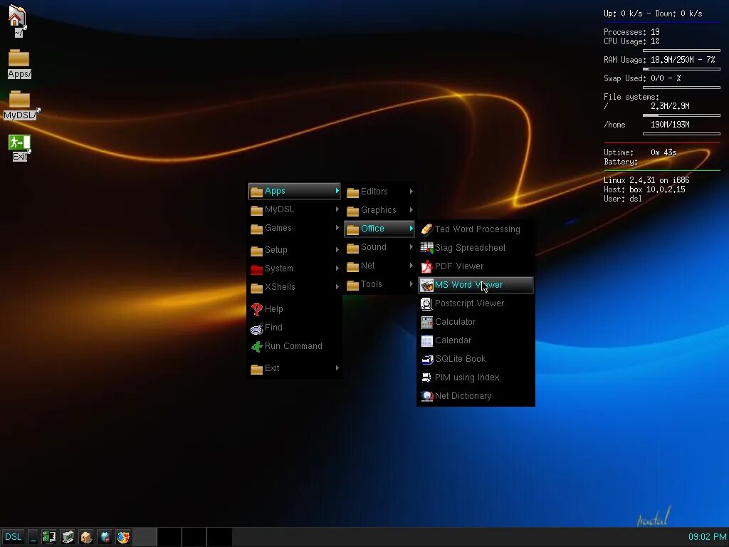Open PIM using Index
Image resolution: width=729 pixels, height=547 pixels.
(x=476, y=377)
